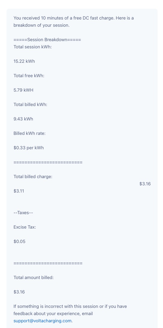Select the 9.43 kWh value
Image resolution: width=163 pixels, height=328 pixels.
pyautogui.click(x=23, y=119)
